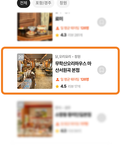Open the bottom listing's menu board photo

coord(35,119)
